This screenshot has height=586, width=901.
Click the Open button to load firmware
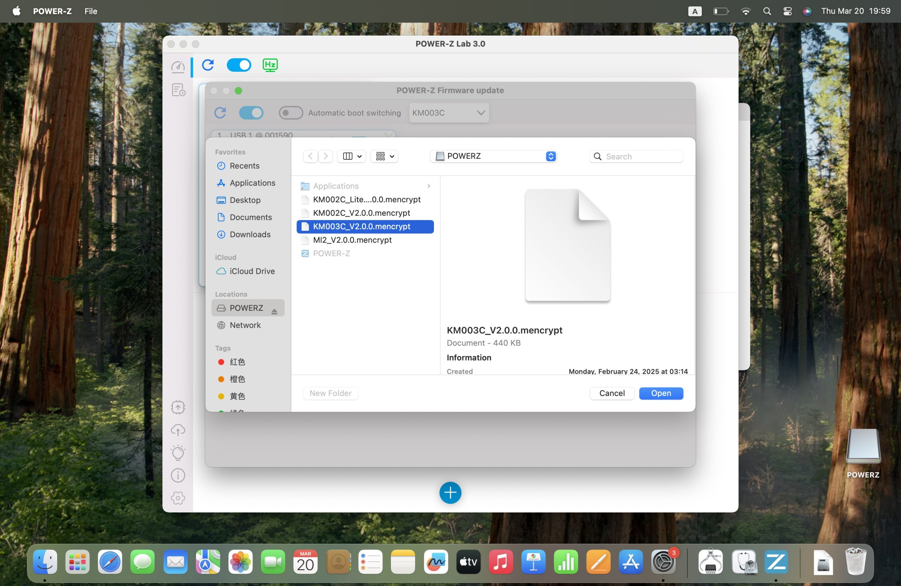(661, 393)
